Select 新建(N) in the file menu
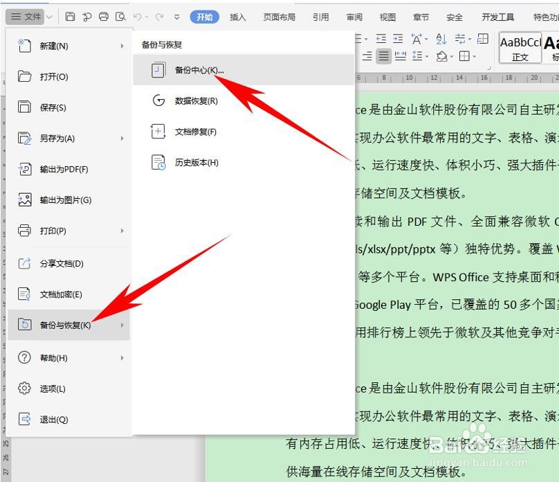Screen dimensions: 559x482 click(68, 46)
